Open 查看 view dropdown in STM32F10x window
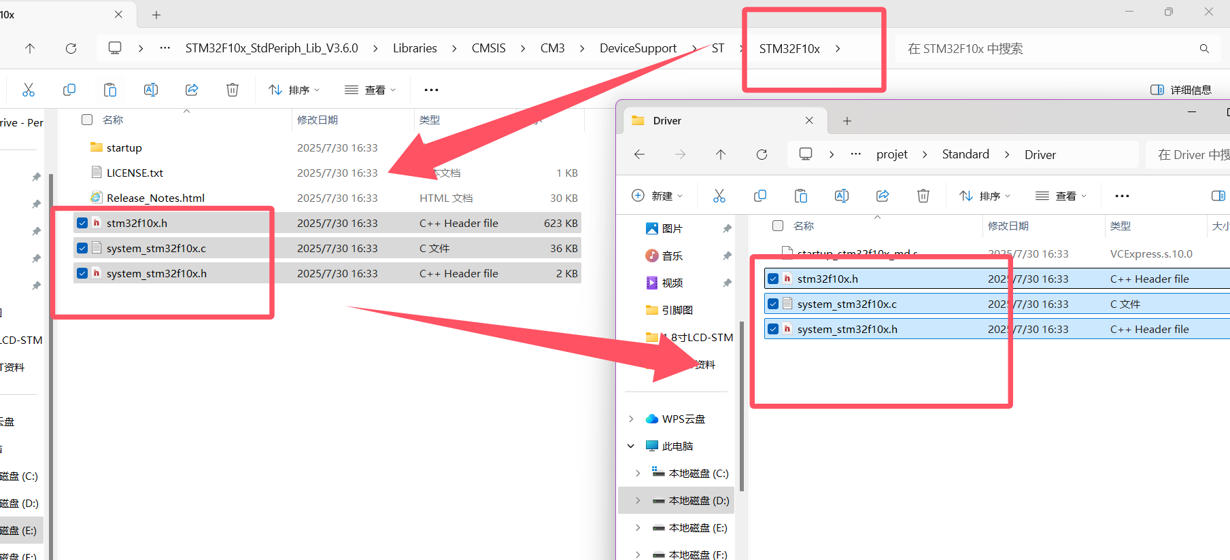 tap(370, 90)
